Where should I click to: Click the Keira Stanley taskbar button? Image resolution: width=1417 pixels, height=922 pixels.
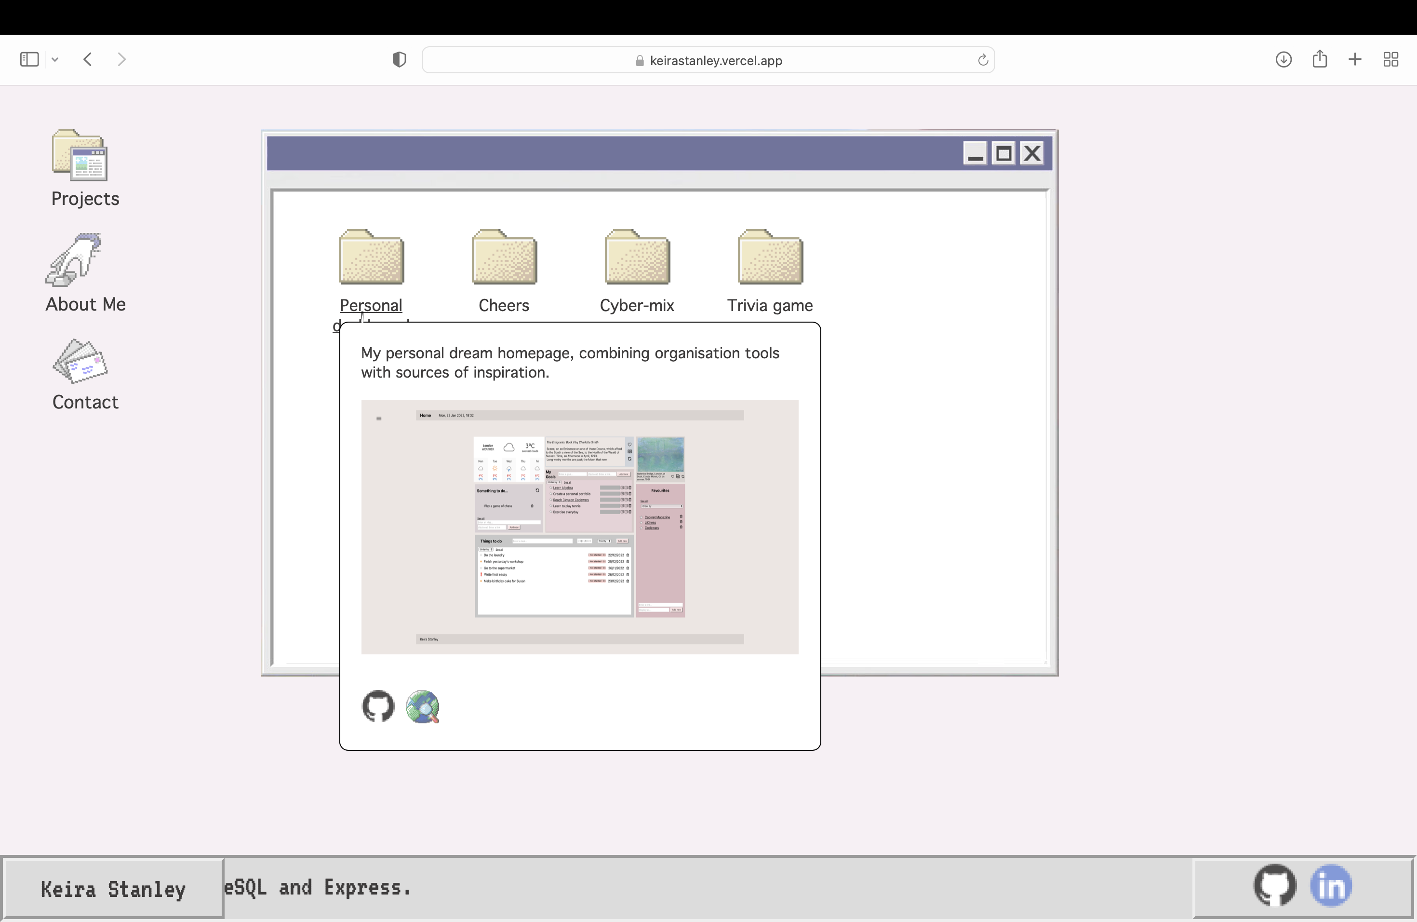(x=113, y=889)
